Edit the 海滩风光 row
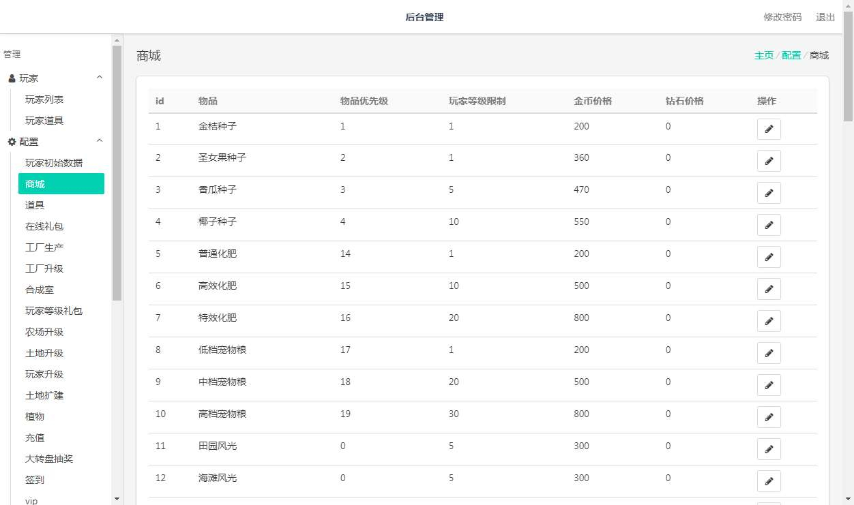This screenshot has width=854, height=505. (x=769, y=481)
